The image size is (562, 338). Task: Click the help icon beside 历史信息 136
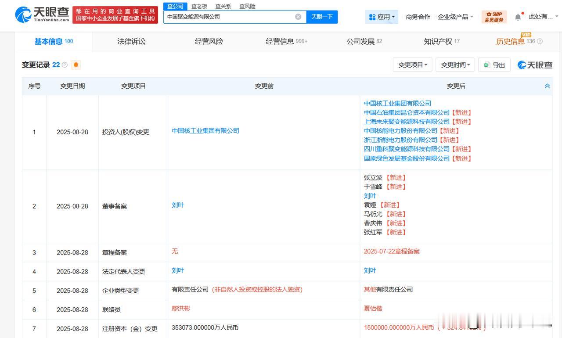540,41
